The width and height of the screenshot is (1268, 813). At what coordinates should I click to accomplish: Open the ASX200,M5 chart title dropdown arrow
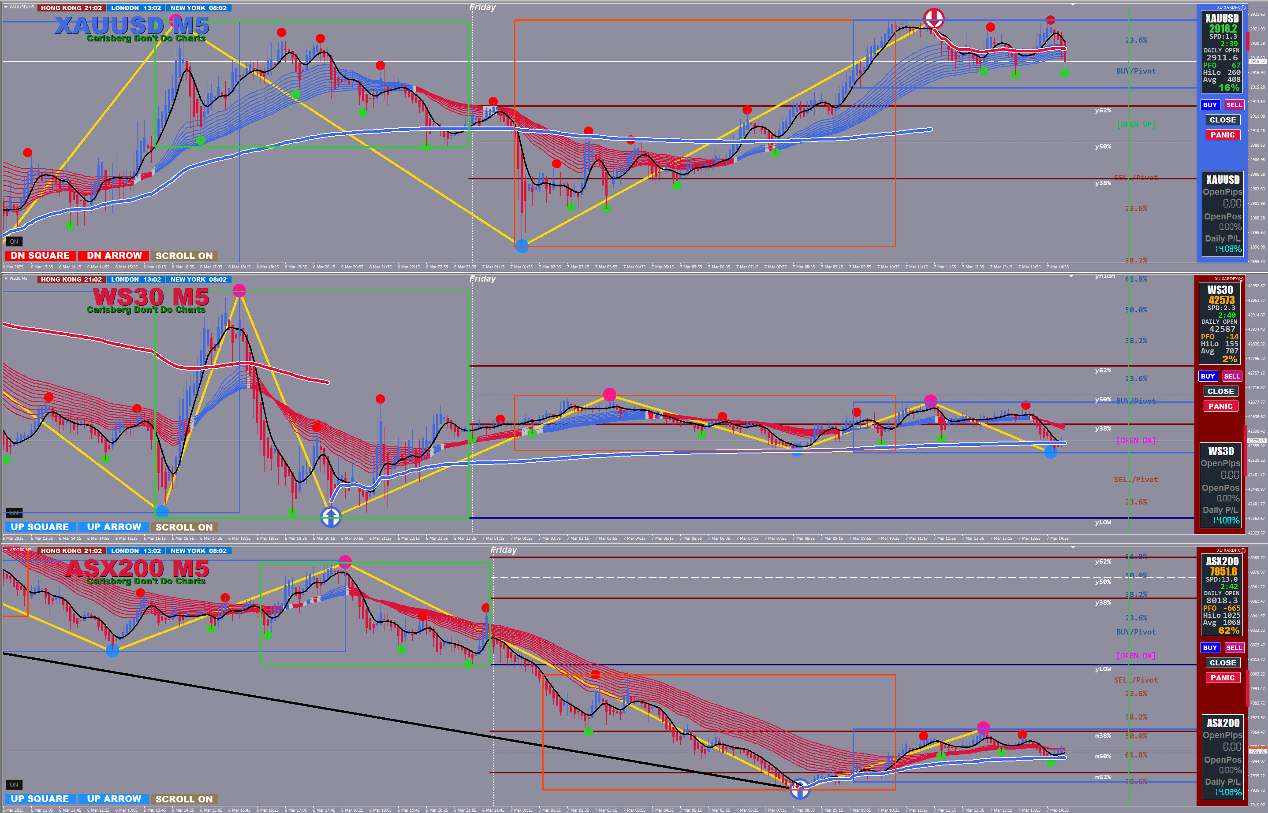pos(6,550)
